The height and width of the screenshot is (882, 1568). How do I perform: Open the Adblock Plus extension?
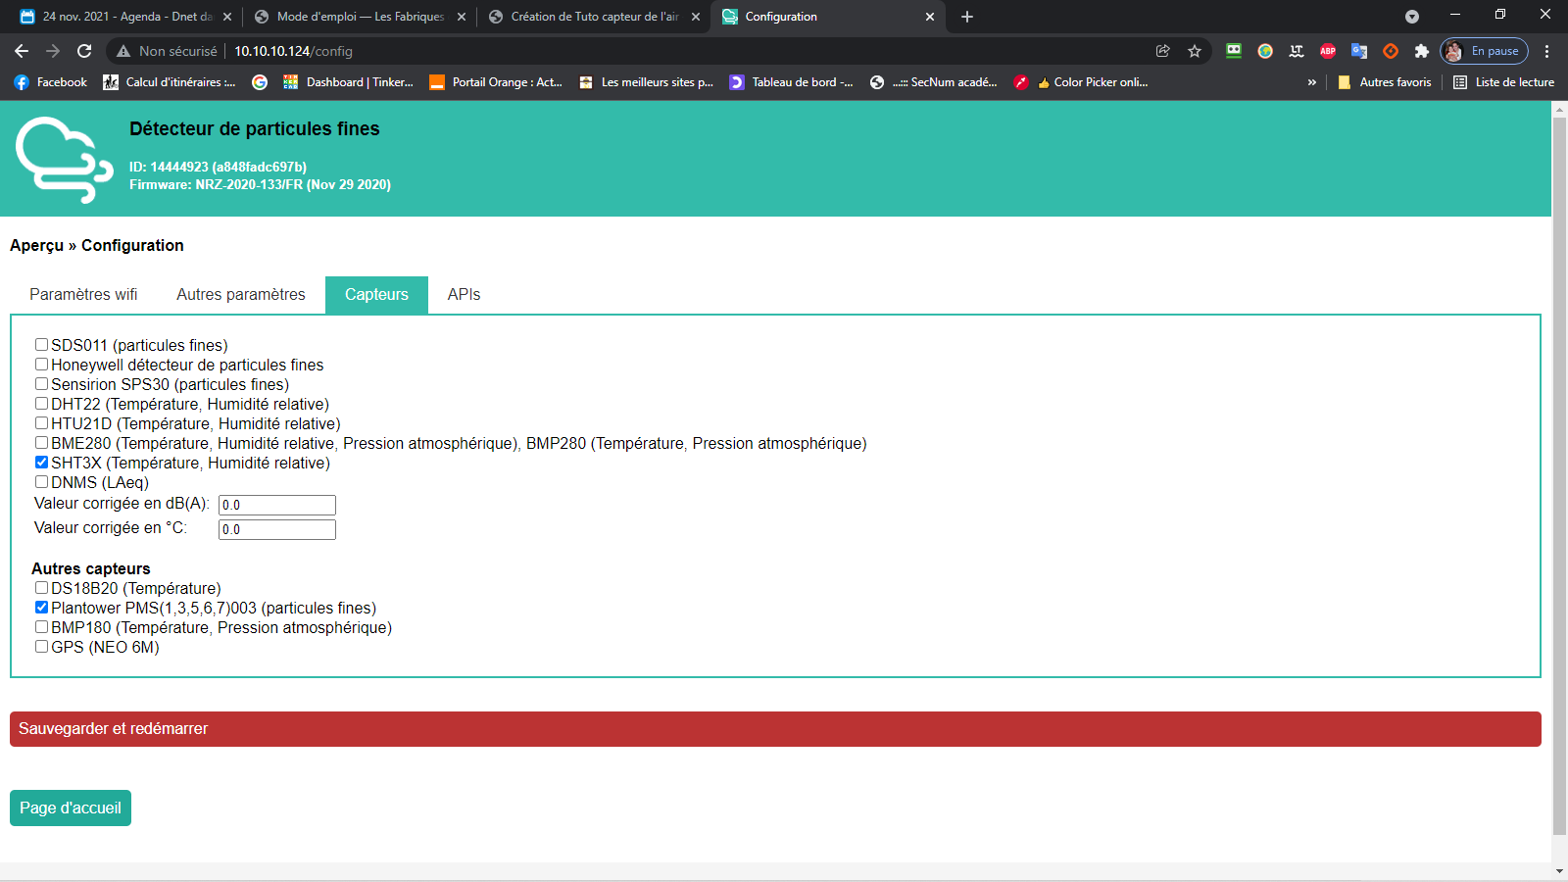point(1328,51)
